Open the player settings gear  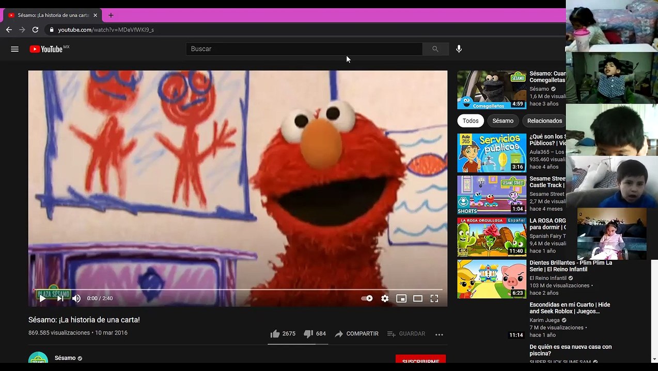(x=385, y=298)
